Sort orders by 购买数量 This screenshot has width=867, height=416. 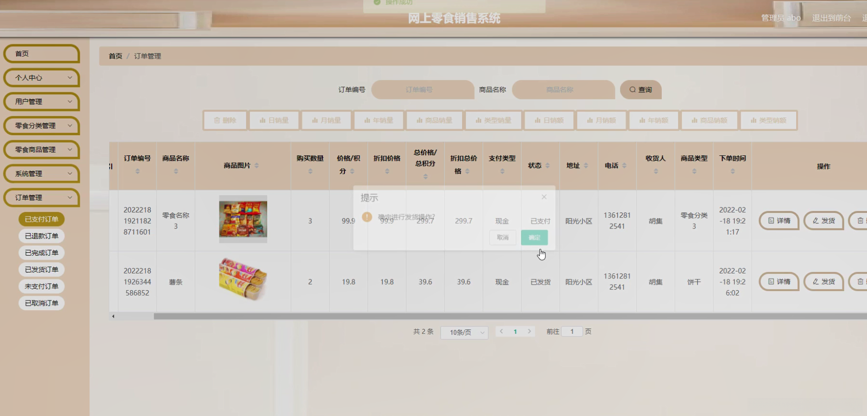(310, 171)
